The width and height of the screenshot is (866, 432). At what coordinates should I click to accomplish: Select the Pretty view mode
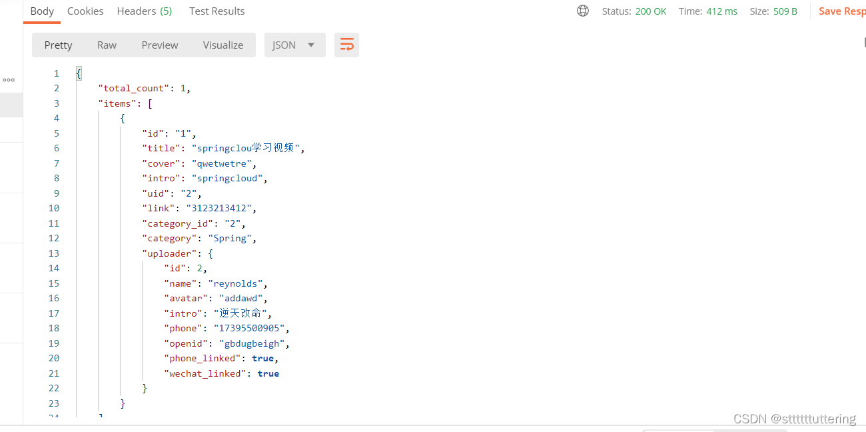coord(58,45)
